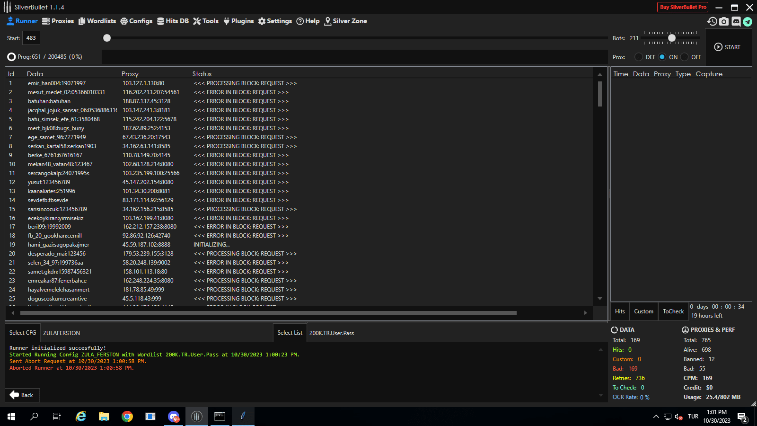Open the Help menu
Viewport: 757px width, 426px height.
click(308, 21)
